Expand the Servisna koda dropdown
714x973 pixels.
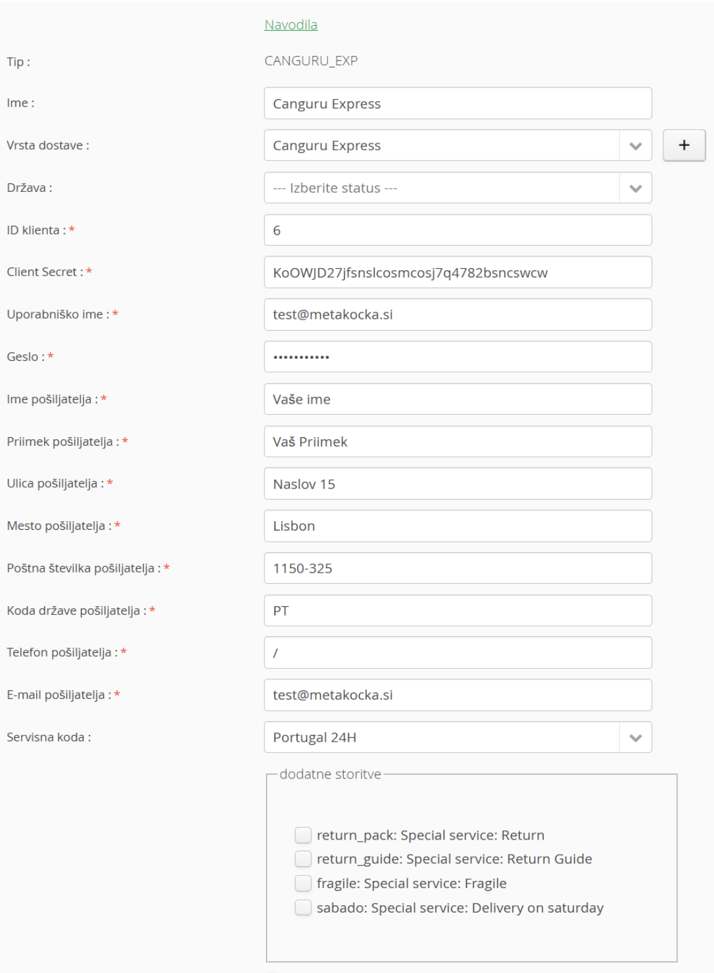pyautogui.click(x=635, y=738)
